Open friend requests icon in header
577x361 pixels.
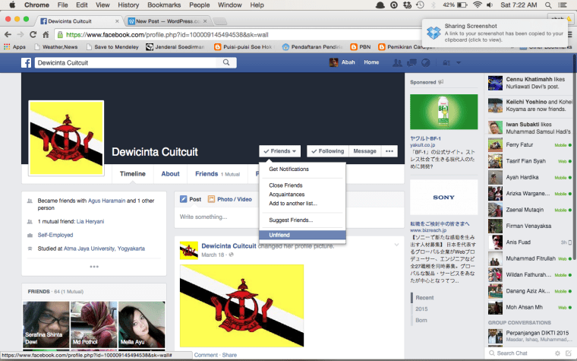pyautogui.click(x=397, y=62)
